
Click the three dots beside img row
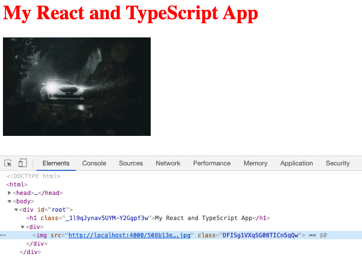tap(3, 235)
